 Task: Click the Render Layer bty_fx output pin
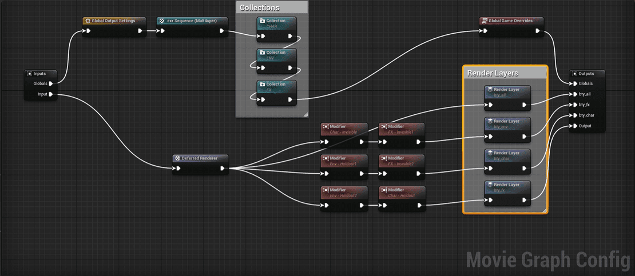[524, 200]
